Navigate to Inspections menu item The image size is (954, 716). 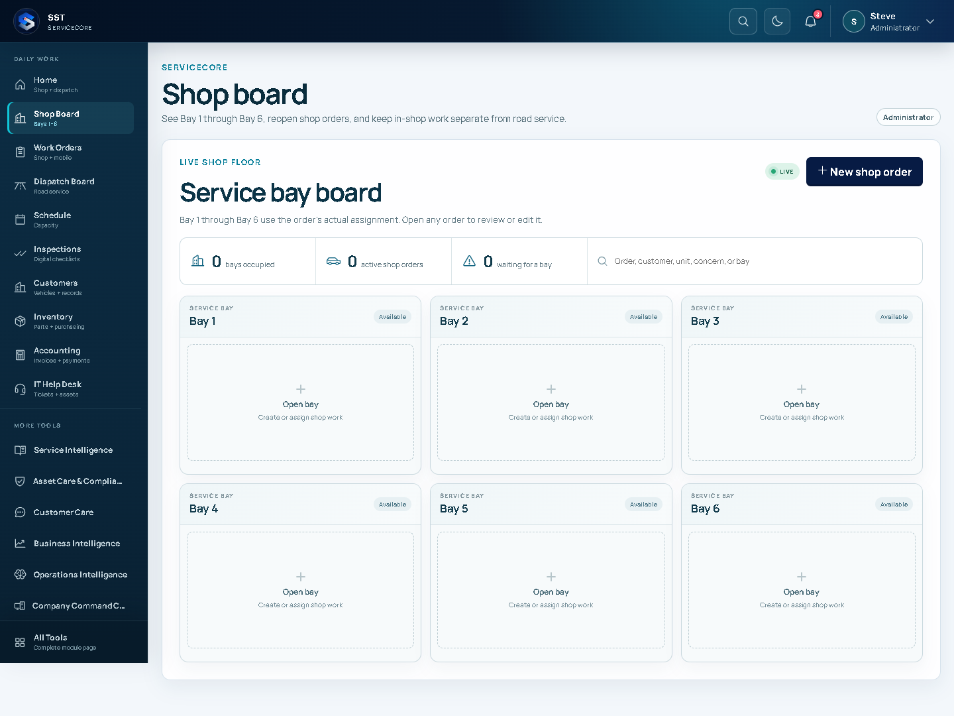pyautogui.click(x=71, y=253)
